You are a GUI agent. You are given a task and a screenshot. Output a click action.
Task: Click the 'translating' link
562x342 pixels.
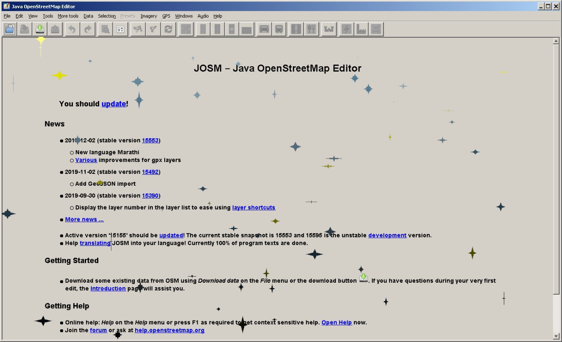(95, 243)
